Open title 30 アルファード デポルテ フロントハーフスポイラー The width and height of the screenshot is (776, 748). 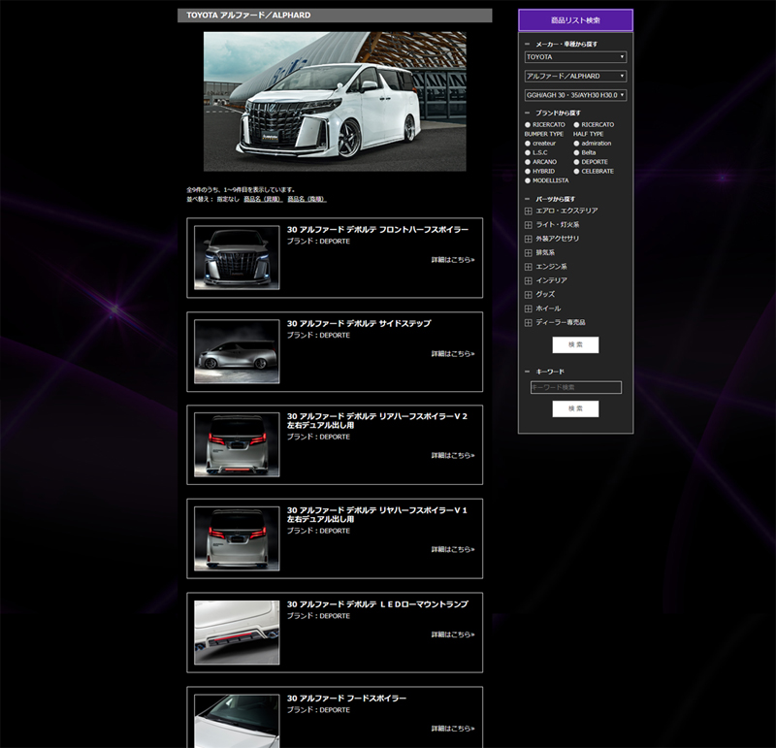(377, 230)
